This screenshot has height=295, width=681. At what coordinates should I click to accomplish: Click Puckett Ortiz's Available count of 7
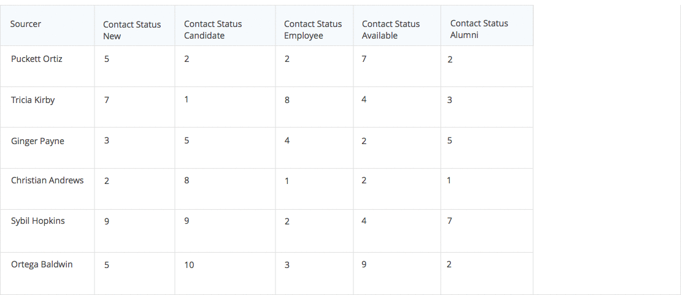coord(364,59)
